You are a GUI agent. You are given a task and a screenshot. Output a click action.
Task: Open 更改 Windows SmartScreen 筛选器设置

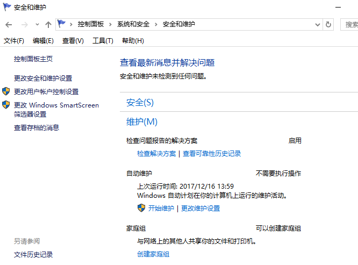pos(56,110)
